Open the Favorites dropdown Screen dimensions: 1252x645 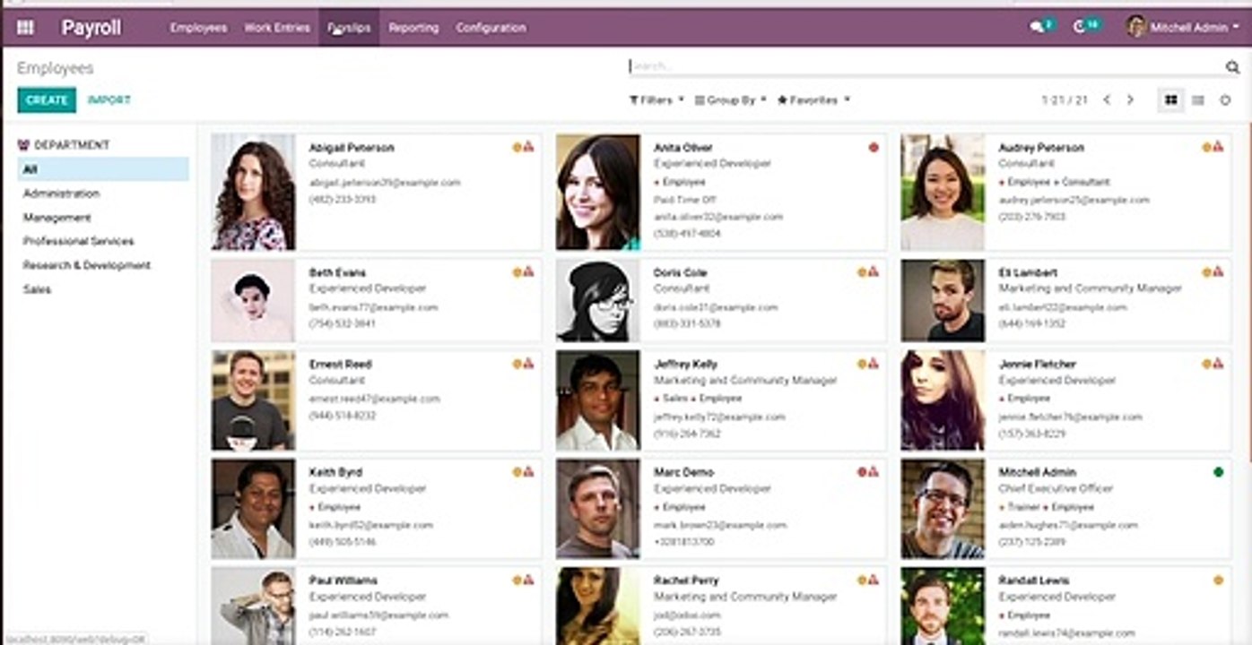[x=813, y=100]
